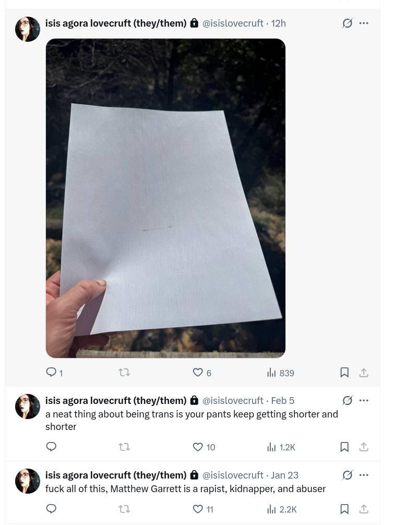The width and height of the screenshot is (395, 525).
Task: View analytics showing 2.2K views
Action: (x=282, y=509)
